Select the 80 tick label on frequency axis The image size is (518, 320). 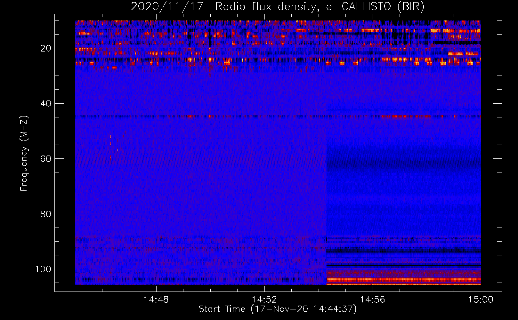click(x=46, y=214)
